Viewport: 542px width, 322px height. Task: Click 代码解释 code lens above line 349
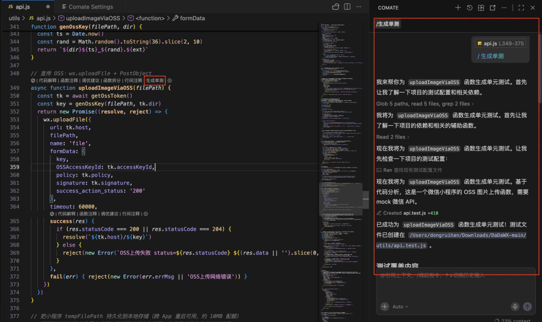click(x=47, y=81)
